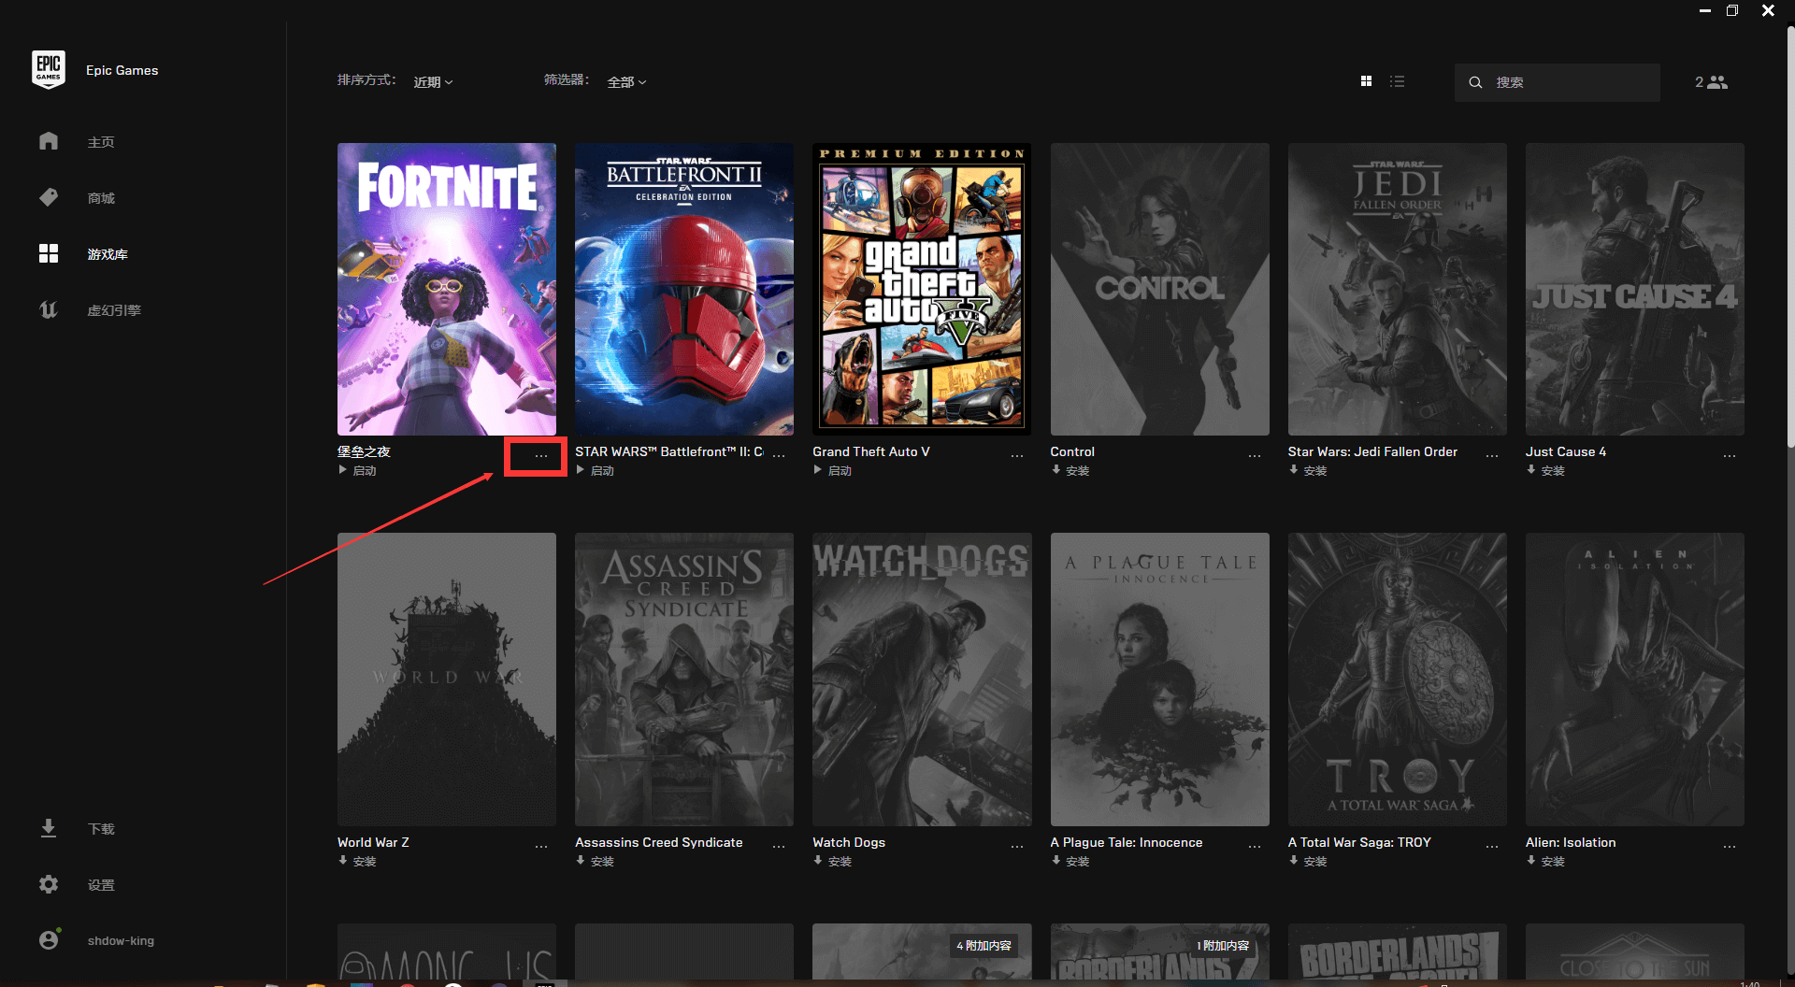Viewport: 1795px width, 987px height.
Task: Open the Watch Dogs cover thumbnail
Action: coord(922,679)
